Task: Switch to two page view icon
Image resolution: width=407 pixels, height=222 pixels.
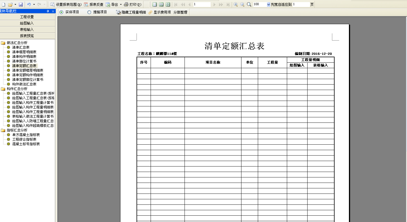Action: coord(161,5)
